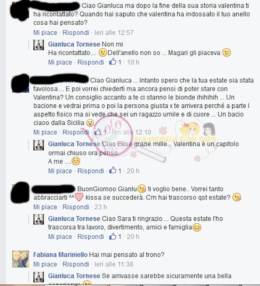Click Gianluca Tornese name on 'Se arrivasse' reply
Screen dimensions: 260x286
(74, 276)
